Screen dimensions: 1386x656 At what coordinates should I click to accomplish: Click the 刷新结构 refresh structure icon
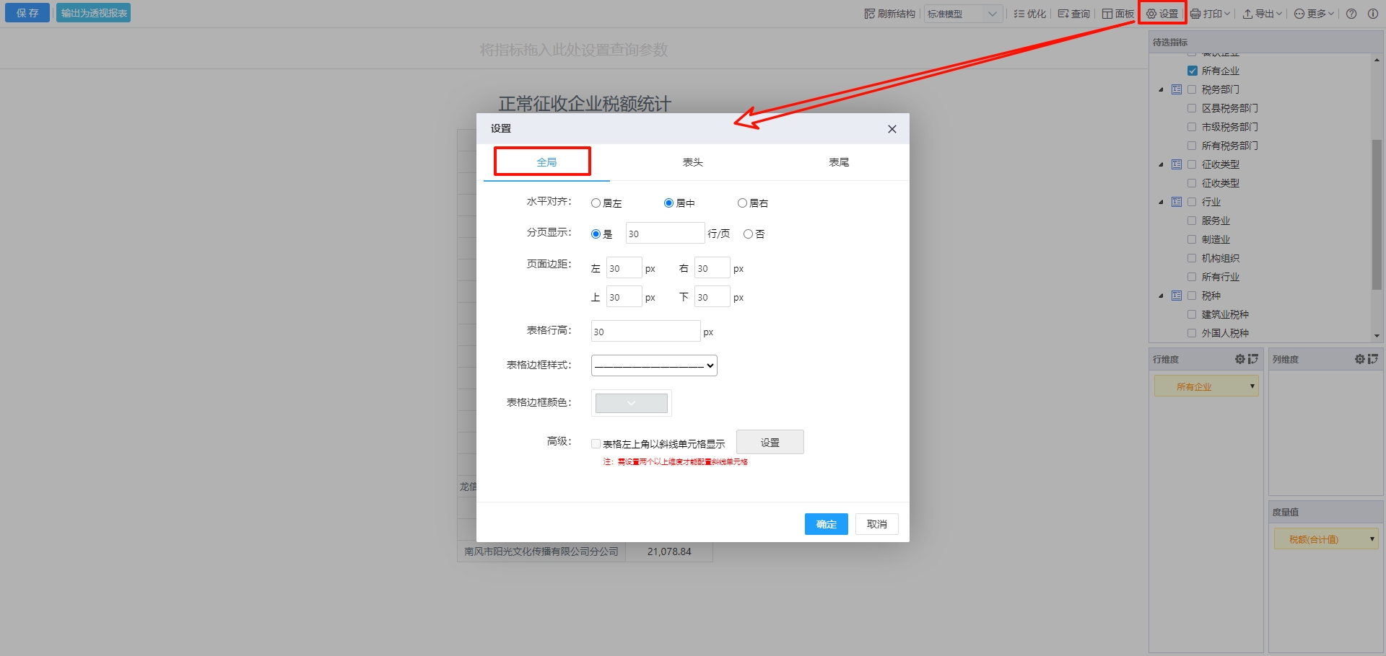point(869,14)
